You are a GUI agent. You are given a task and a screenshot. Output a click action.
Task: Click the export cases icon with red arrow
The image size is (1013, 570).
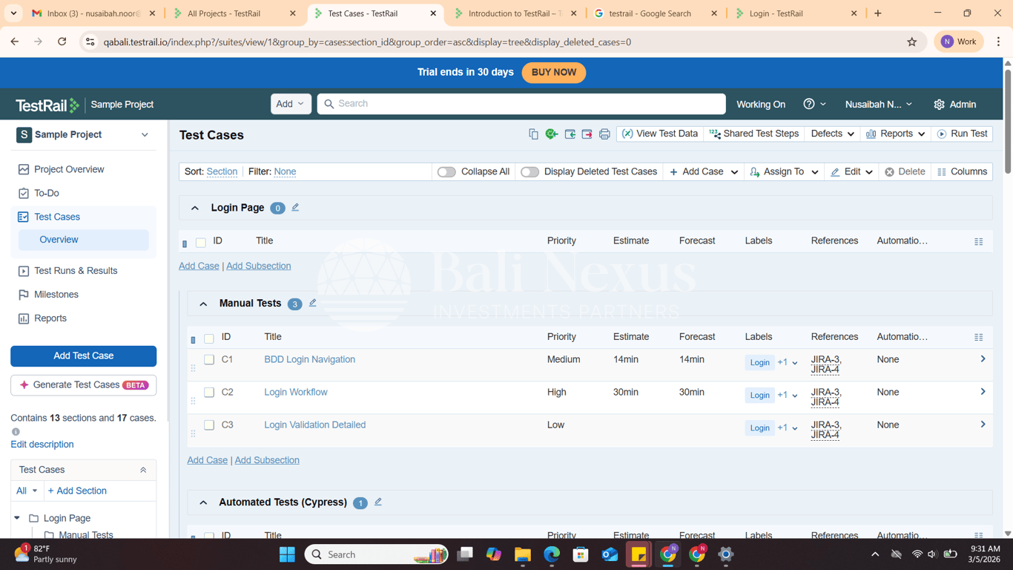click(x=587, y=134)
